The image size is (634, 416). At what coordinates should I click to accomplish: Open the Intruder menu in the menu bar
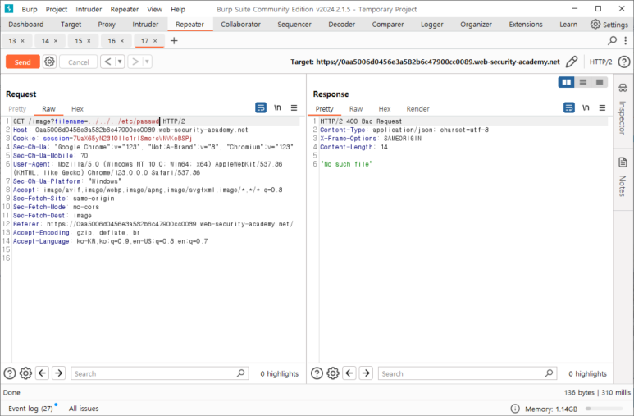[x=89, y=9]
